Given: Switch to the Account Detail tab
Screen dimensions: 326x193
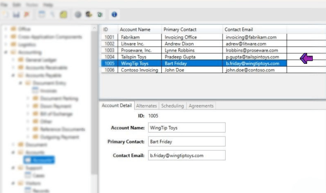Looking at the screenshot, I should click(x=117, y=106).
